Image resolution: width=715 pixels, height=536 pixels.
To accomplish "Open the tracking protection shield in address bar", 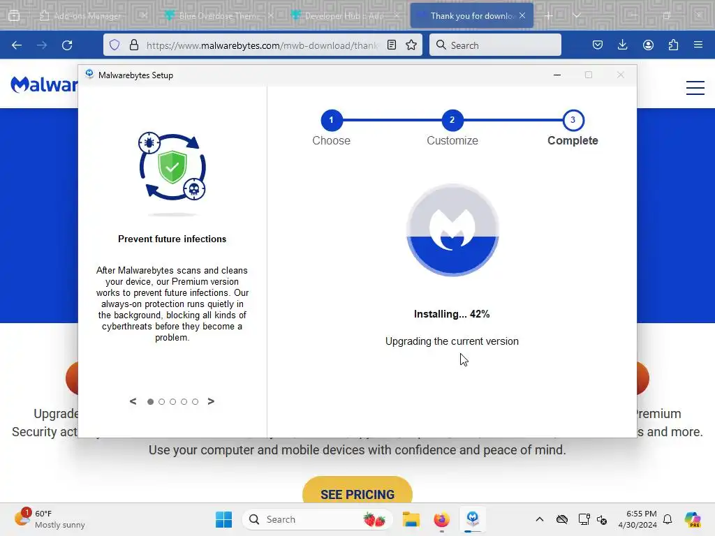I will tap(115, 45).
